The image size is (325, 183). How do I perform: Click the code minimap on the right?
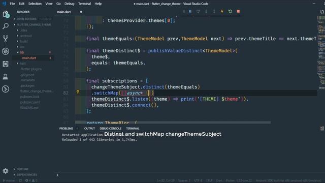click(x=321, y=53)
